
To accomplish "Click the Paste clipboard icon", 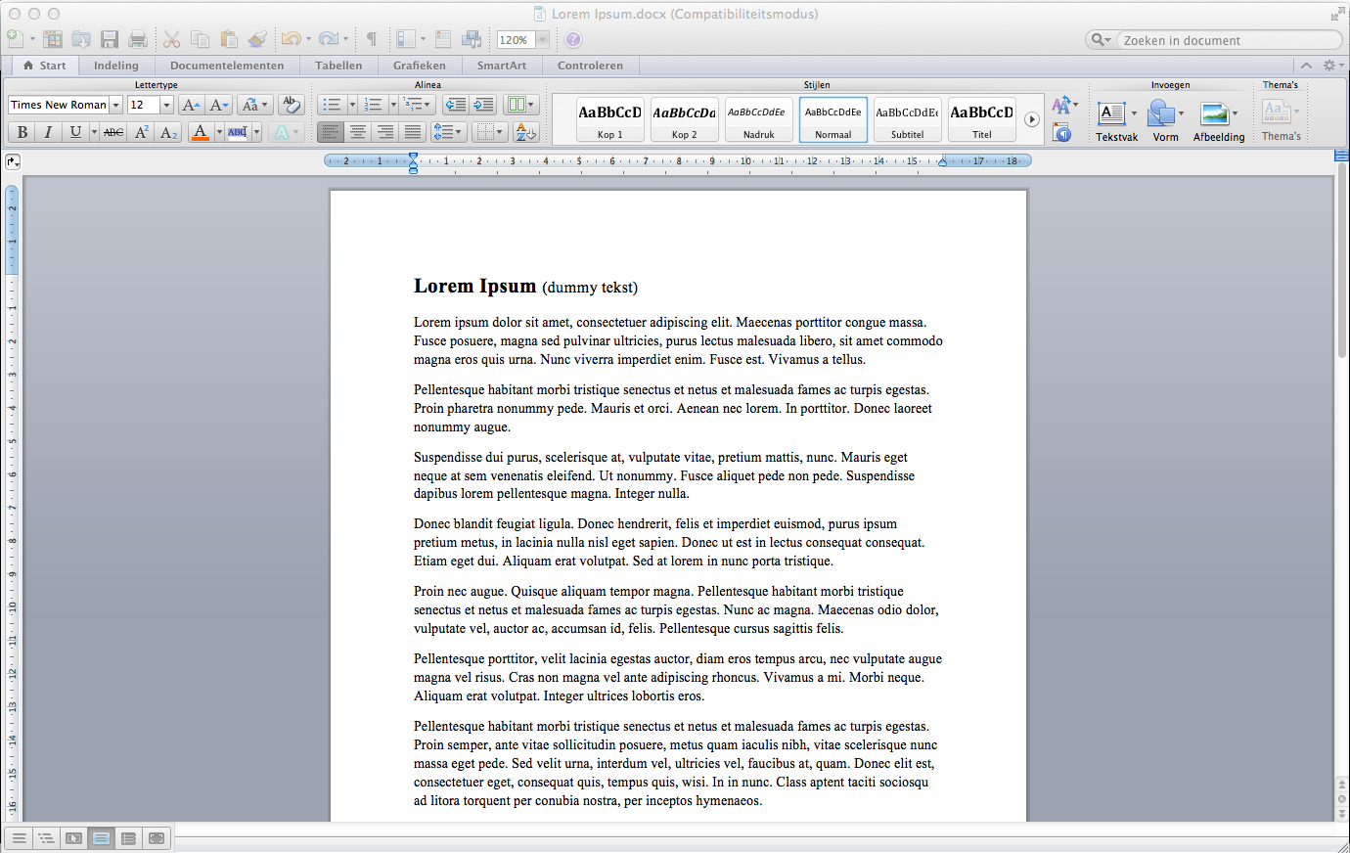I will (229, 39).
